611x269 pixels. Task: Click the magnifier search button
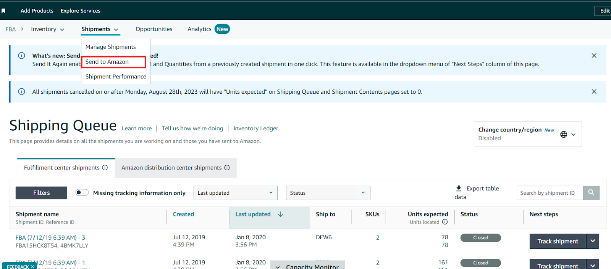591,193
